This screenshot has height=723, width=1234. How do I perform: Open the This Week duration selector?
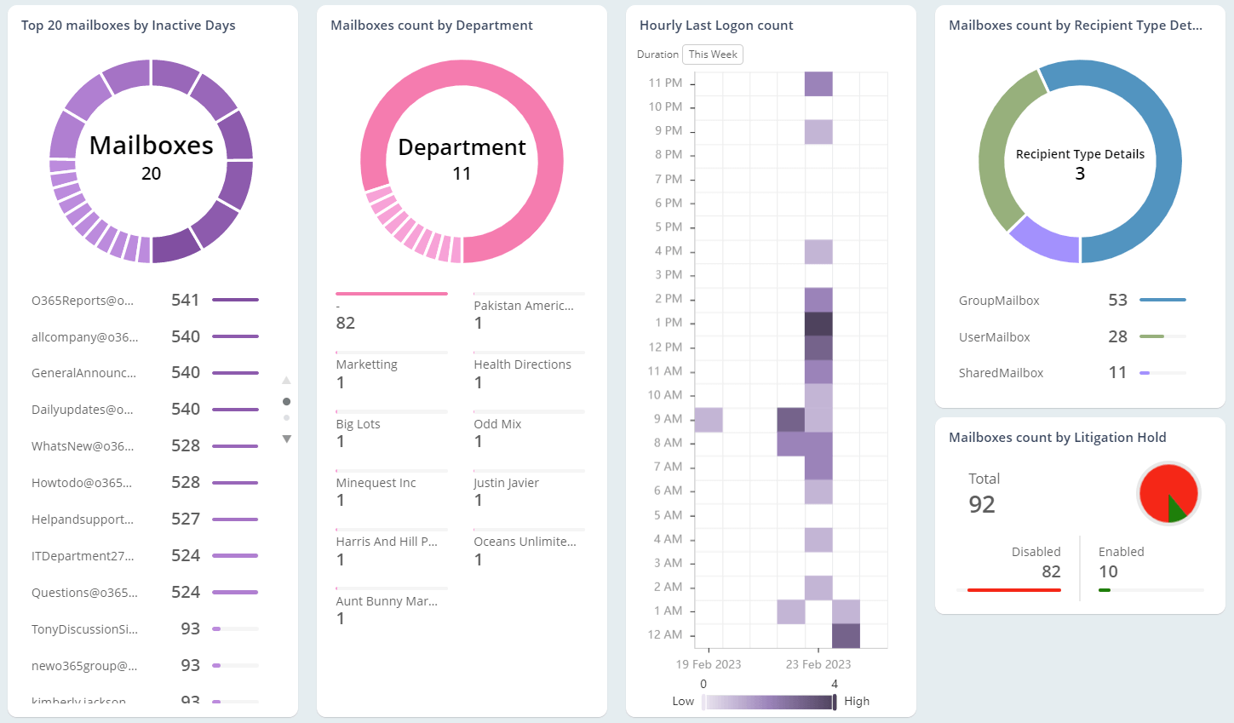point(712,54)
